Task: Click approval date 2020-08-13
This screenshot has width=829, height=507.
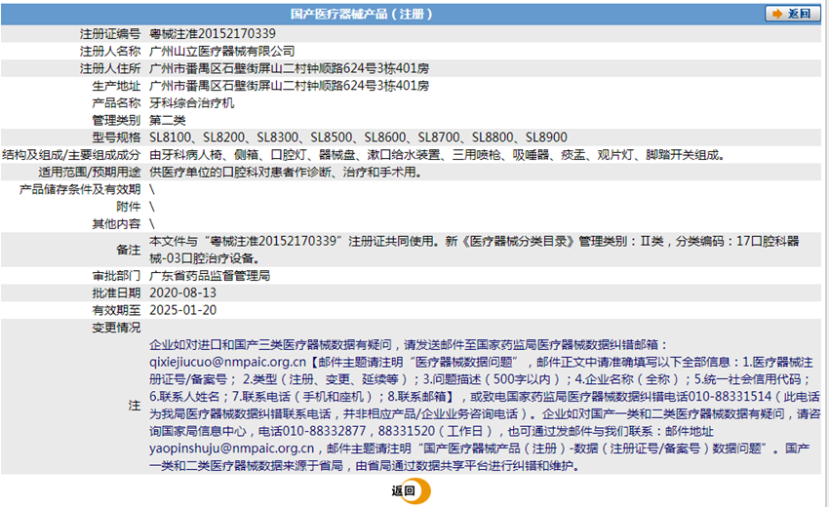Action: click(183, 292)
